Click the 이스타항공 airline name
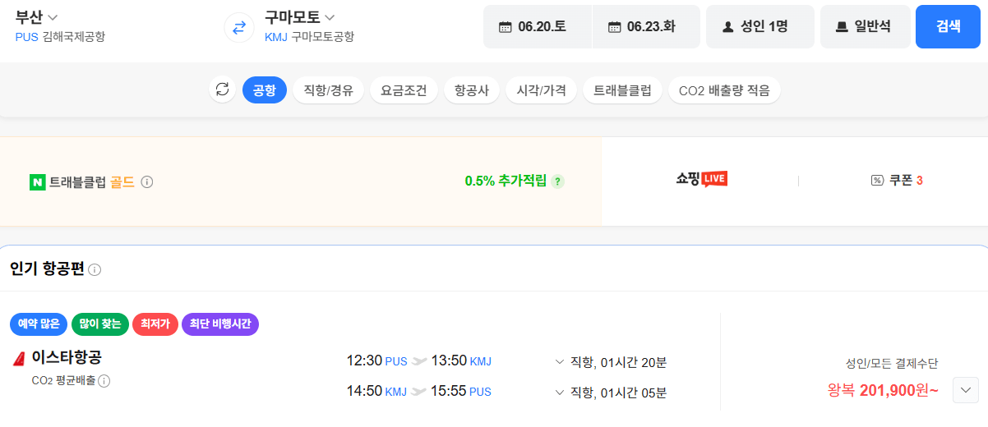Screen dimensions: 988x427 click(67, 358)
